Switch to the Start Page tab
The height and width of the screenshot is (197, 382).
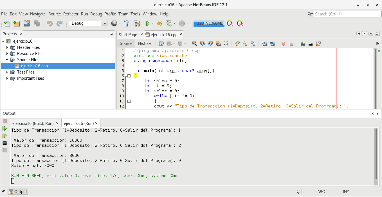[x=128, y=35]
